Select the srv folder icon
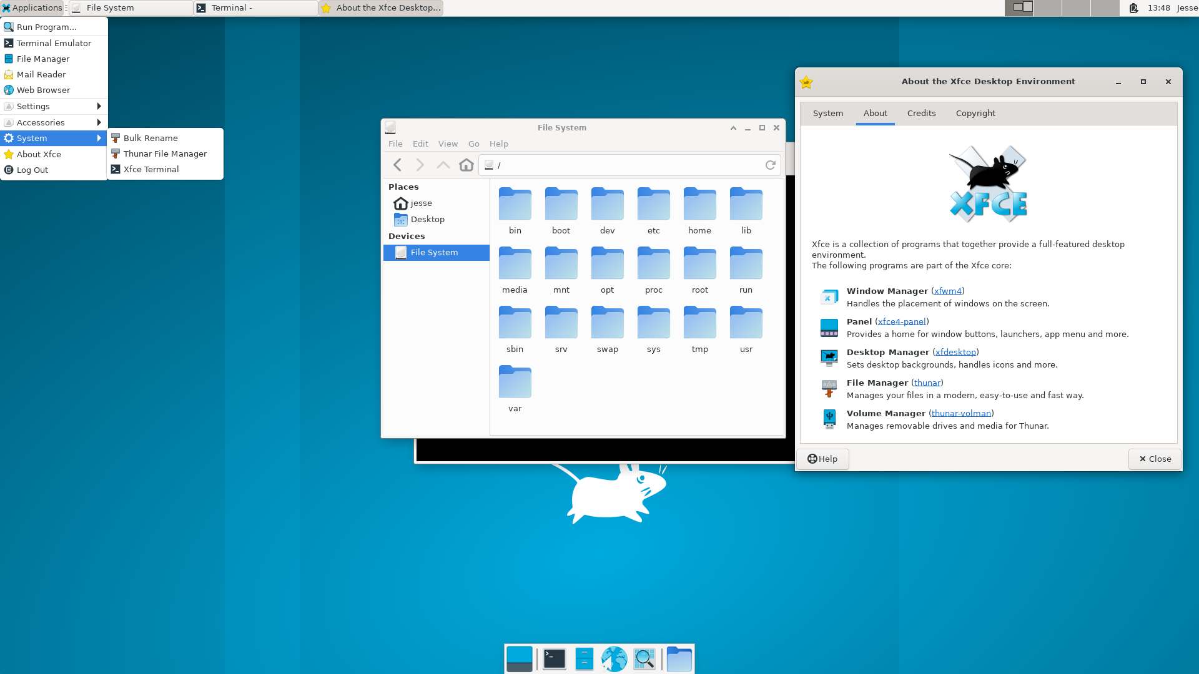The height and width of the screenshot is (674, 1199). pyautogui.click(x=561, y=323)
